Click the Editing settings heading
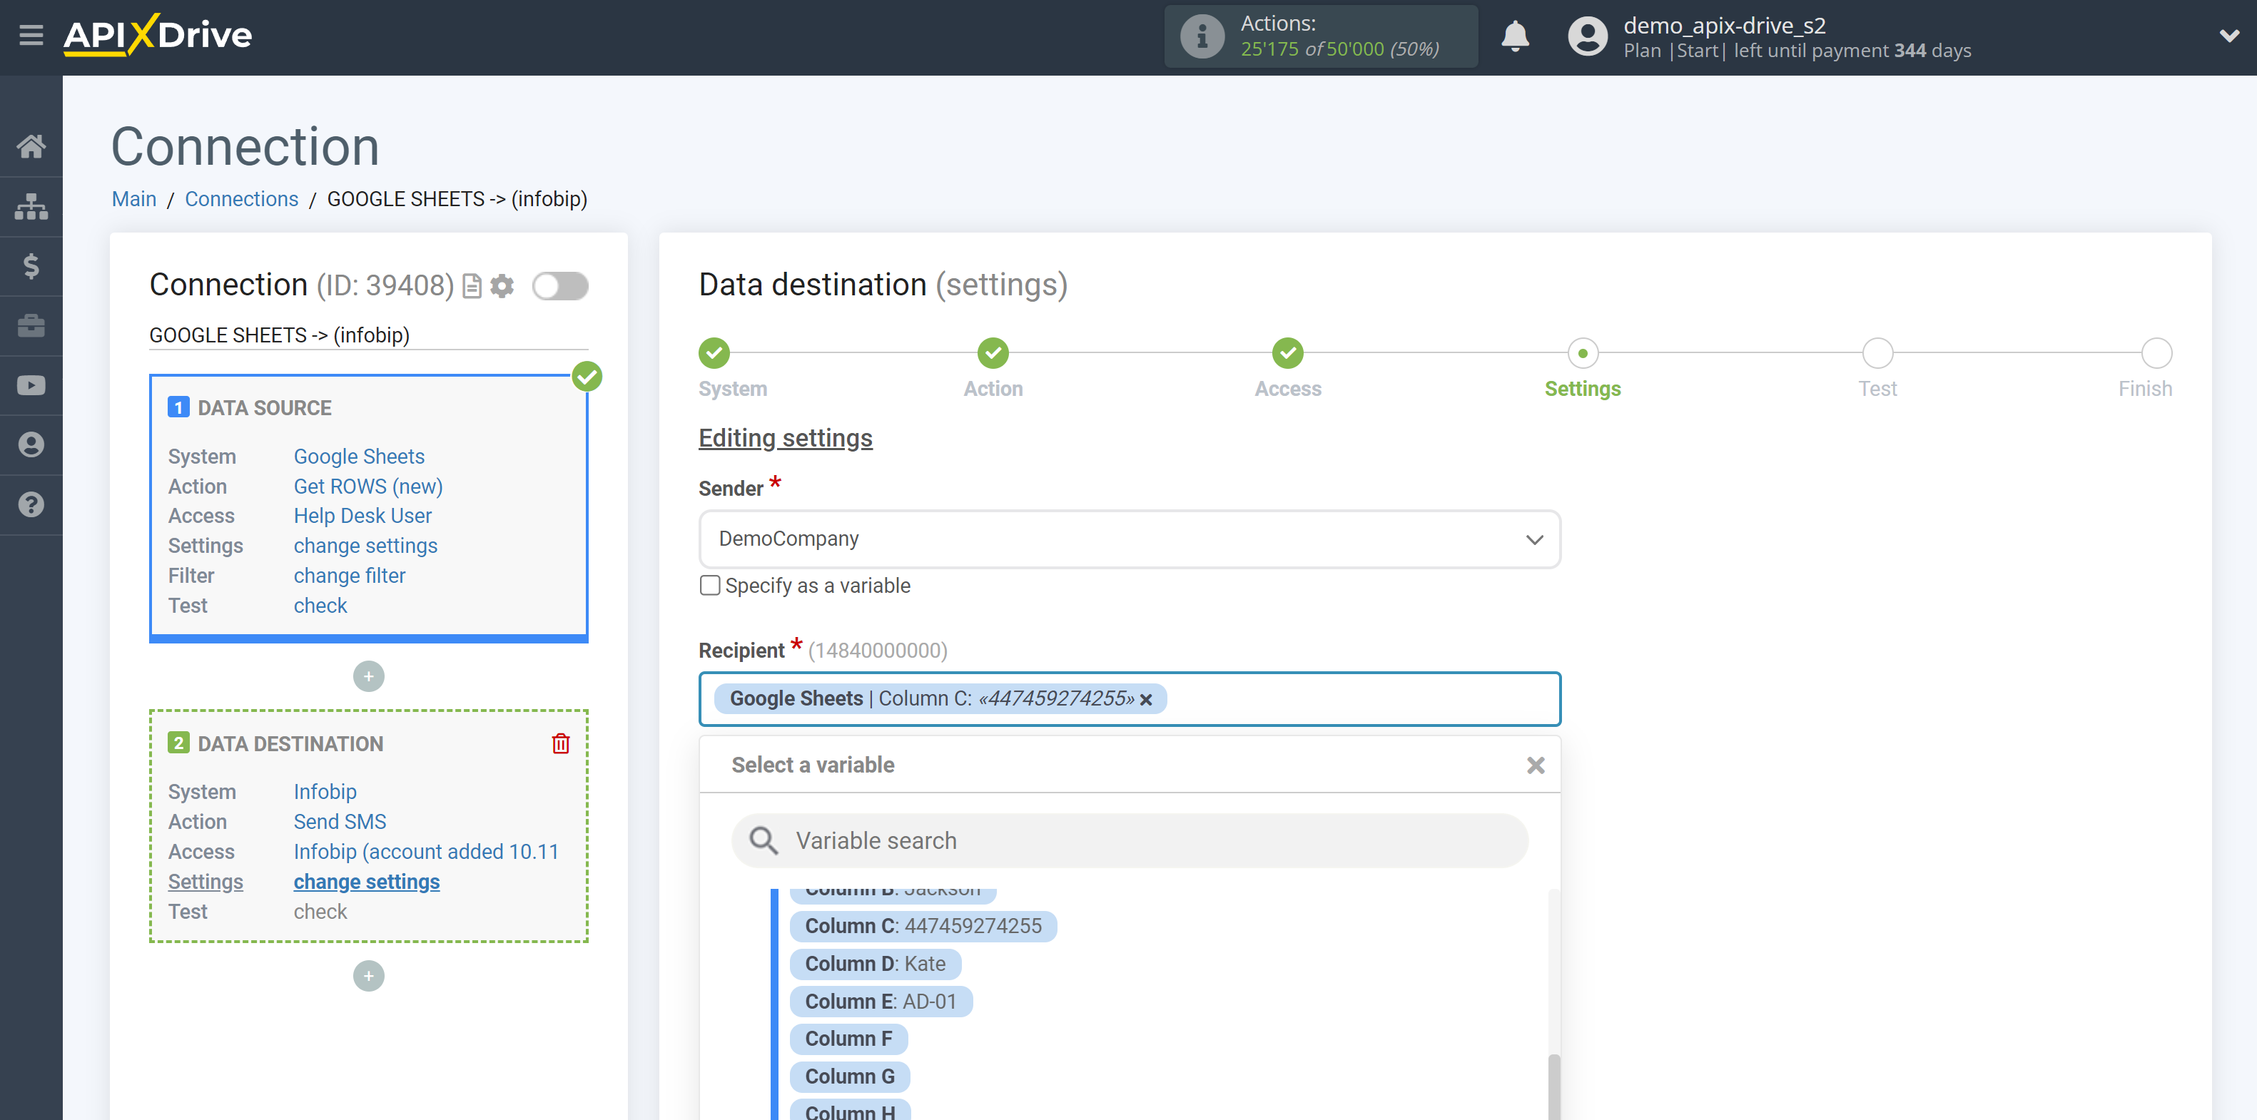 pos(785,438)
